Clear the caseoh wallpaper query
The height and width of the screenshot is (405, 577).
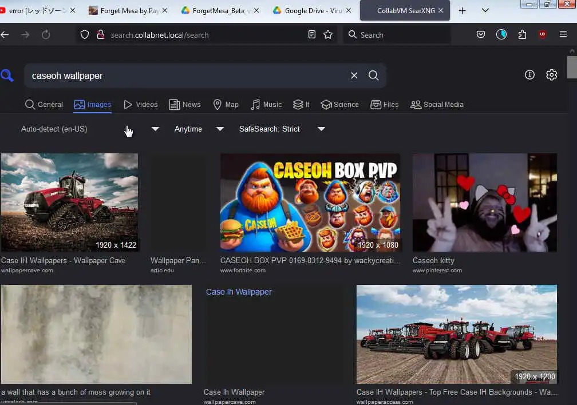click(x=354, y=76)
